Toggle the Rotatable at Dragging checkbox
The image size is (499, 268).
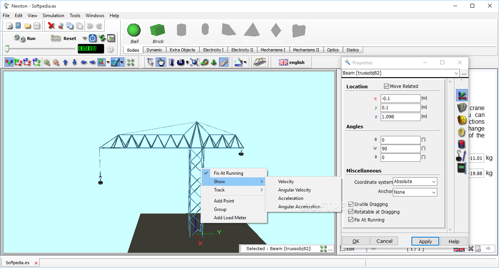351,212
